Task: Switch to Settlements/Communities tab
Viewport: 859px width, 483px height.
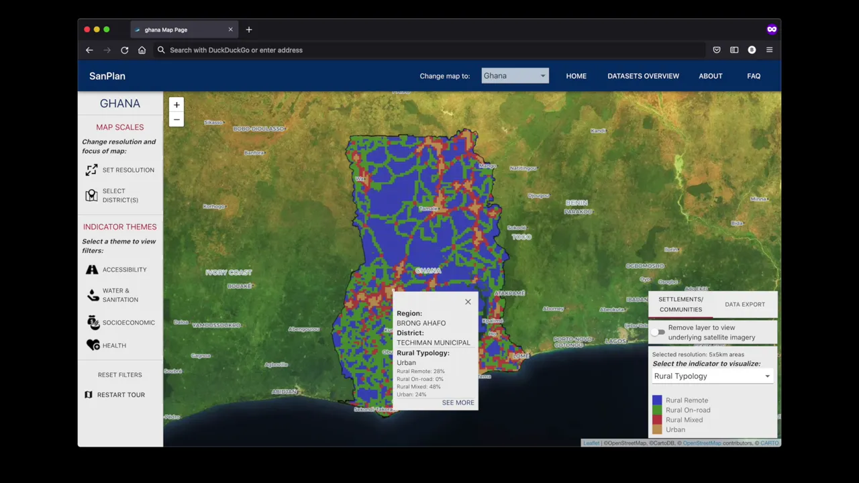Action: coord(680,305)
